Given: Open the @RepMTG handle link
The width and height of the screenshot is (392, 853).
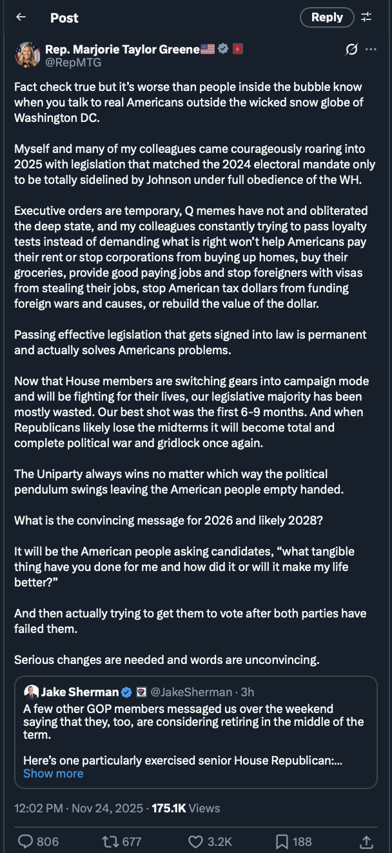Looking at the screenshot, I should click(73, 63).
